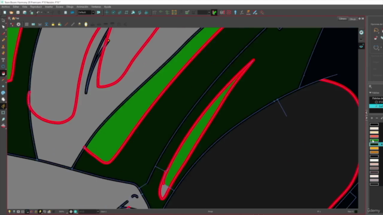The image size is (383, 215).
Task: Open the Archivo menu
Action: tap(5, 7)
